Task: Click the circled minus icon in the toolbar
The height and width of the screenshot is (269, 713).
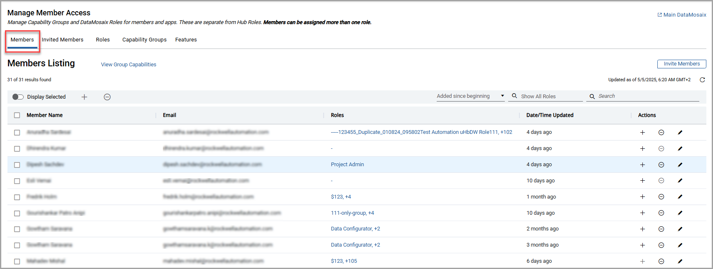Action: click(x=107, y=97)
